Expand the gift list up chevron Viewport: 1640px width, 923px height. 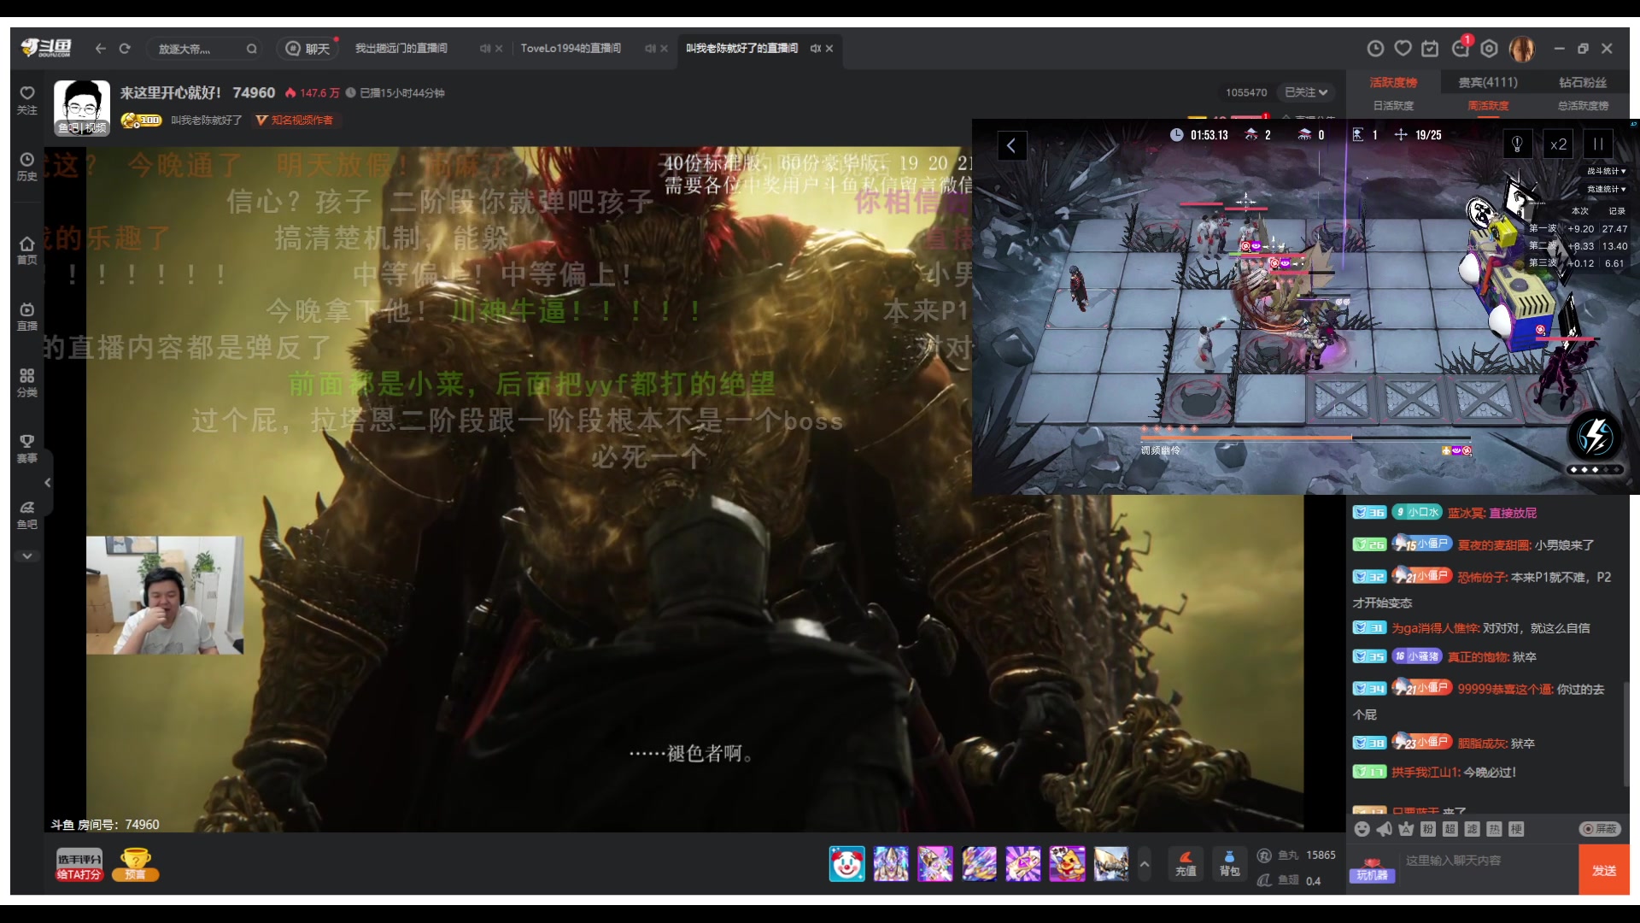[x=1145, y=864]
